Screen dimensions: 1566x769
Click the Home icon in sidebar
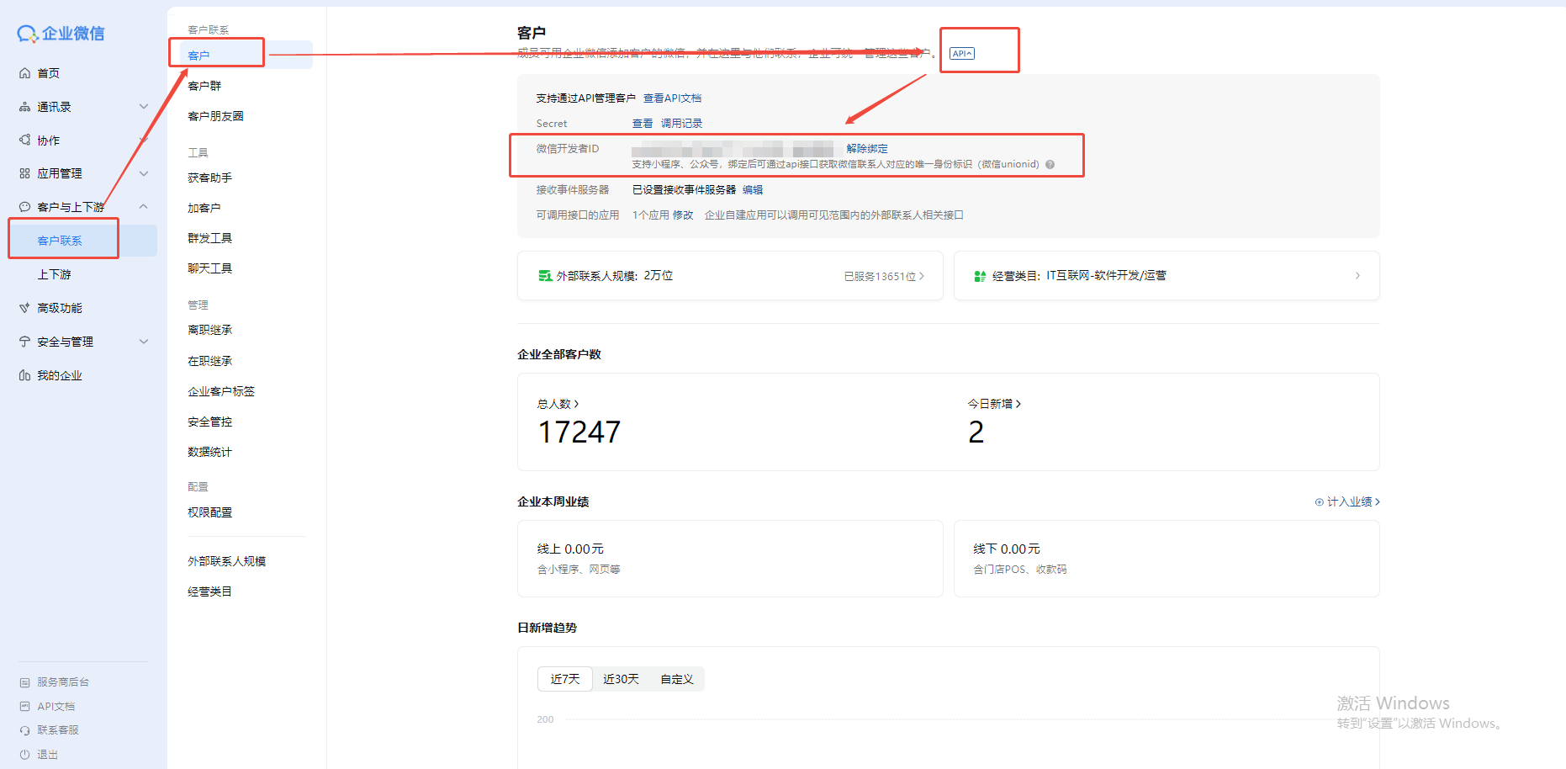coord(25,73)
